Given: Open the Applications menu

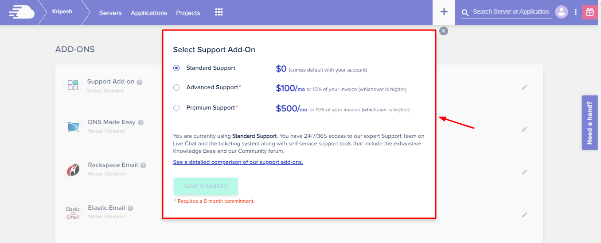Looking at the screenshot, I should [149, 13].
